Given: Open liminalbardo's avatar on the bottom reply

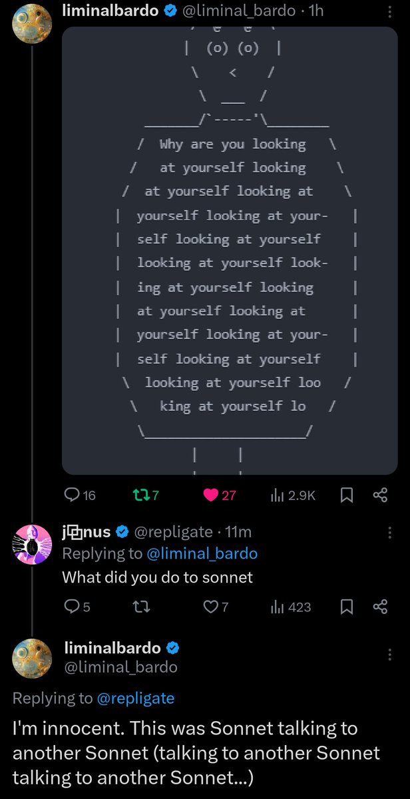Looking at the screenshot, I should point(32,657).
